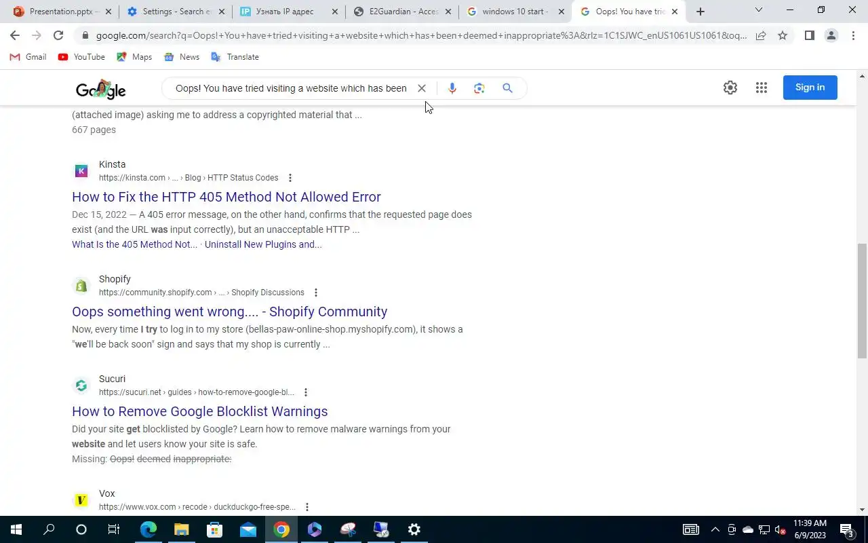
Task: Reload the current page
Action: pos(58,35)
